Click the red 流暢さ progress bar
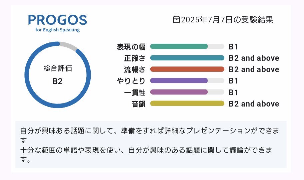Viewport: 304px width, 180px height. coord(187,69)
